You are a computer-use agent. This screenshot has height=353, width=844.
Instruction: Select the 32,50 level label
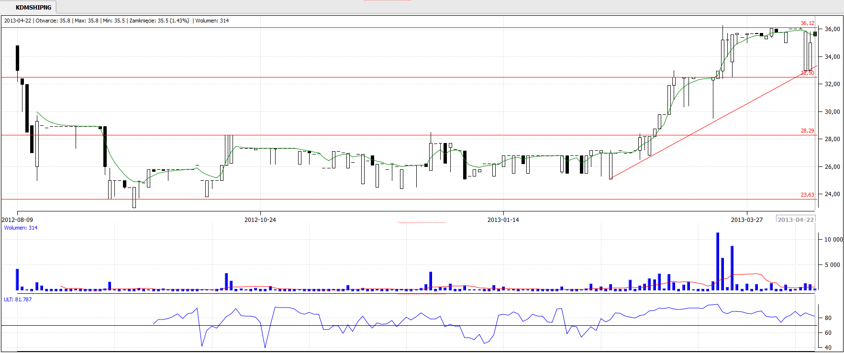[808, 73]
